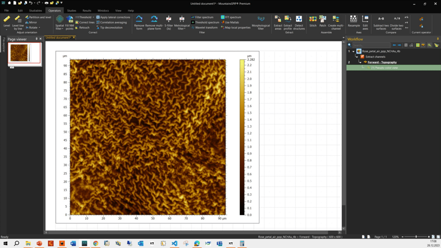441x248 pixels.
Task: Run Detect structures operator
Action: click(x=299, y=23)
